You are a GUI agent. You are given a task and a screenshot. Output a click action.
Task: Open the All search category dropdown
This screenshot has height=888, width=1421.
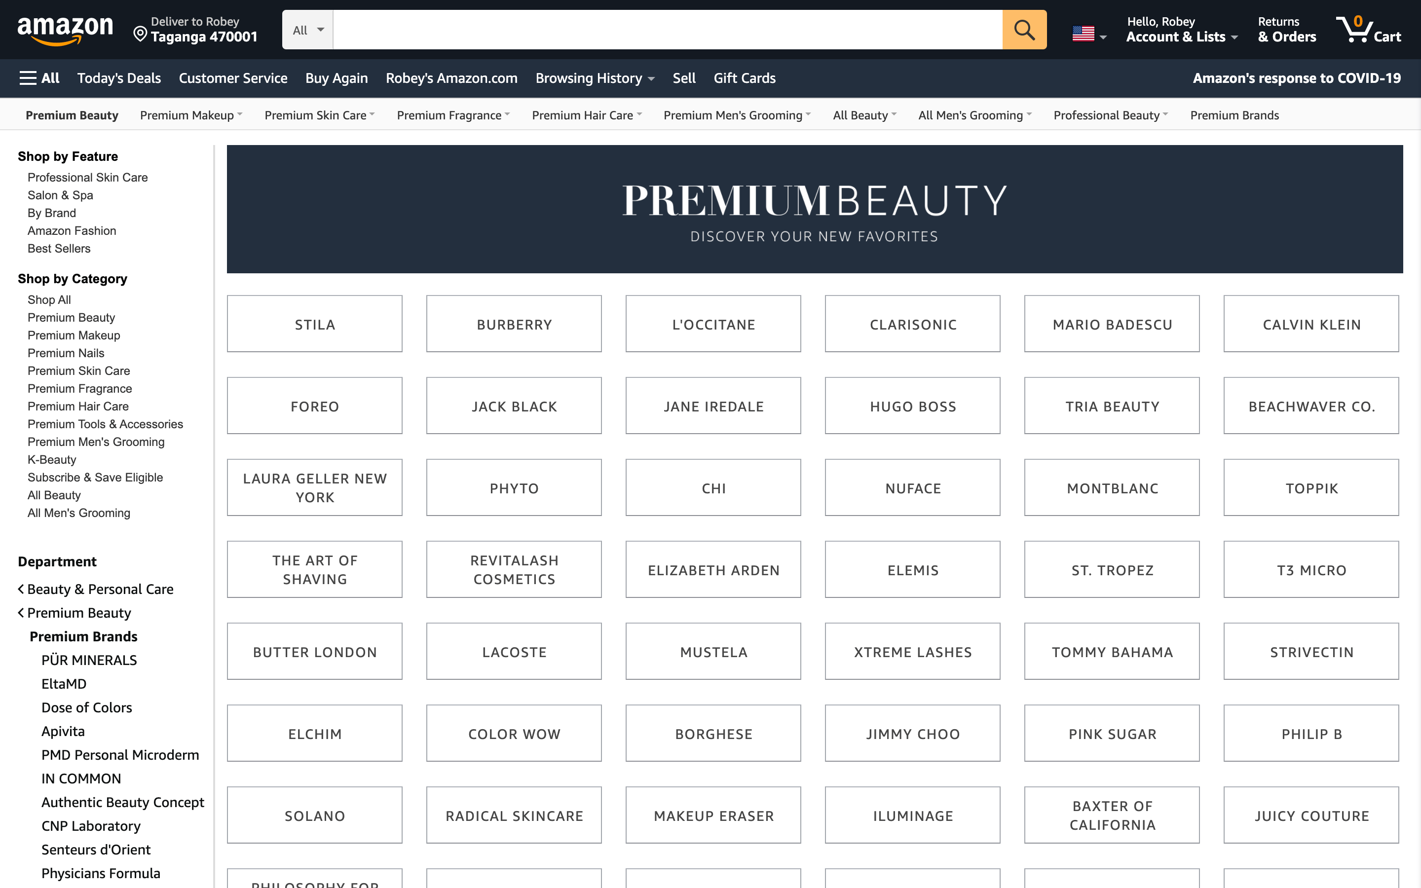308,30
